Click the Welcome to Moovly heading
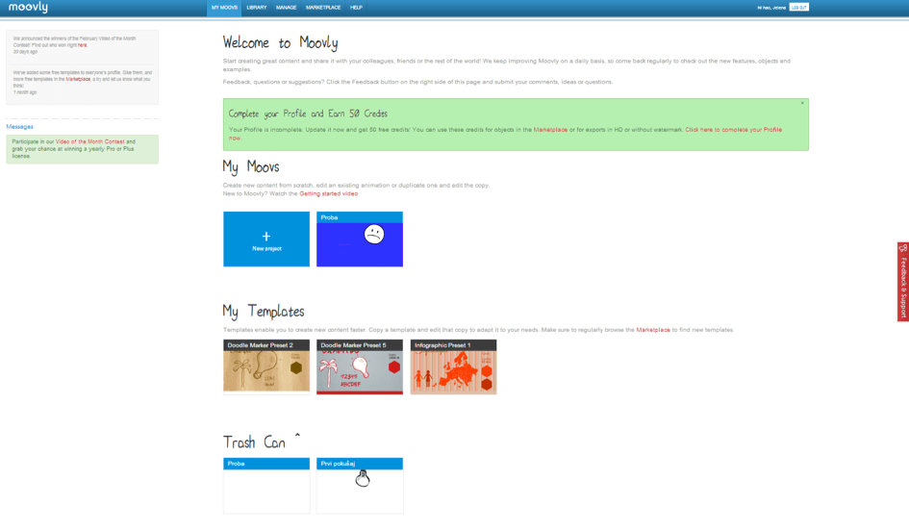The image size is (909, 531). (x=280, y=43)
